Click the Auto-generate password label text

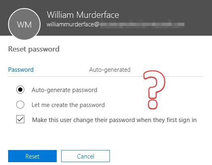[64, 90]
